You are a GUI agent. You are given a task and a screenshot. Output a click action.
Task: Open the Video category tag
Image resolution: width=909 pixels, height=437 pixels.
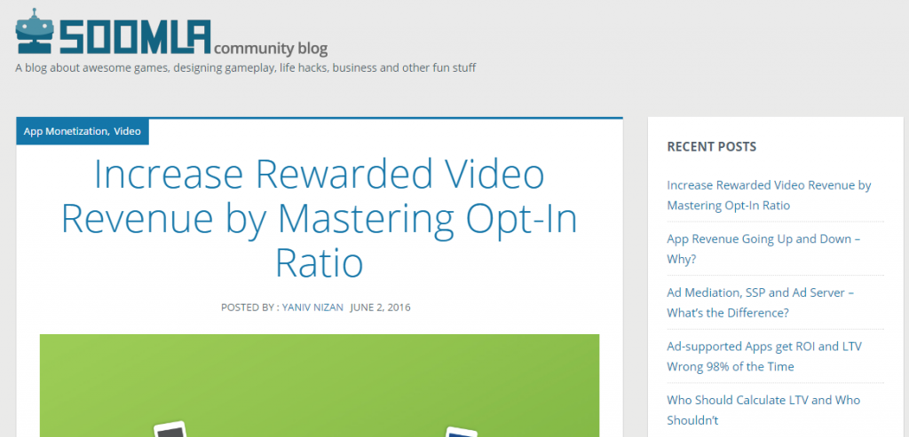[x=127, y=131]
